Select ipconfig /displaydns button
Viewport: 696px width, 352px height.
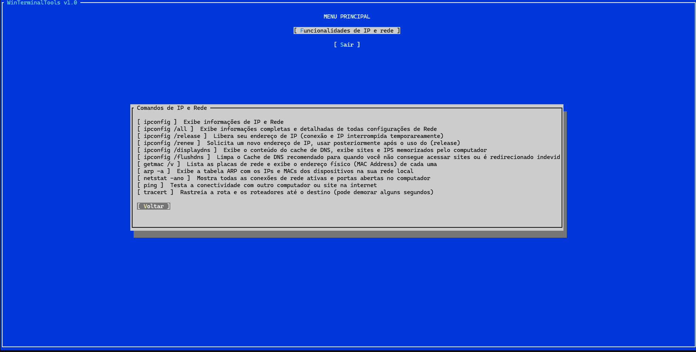pos(177,150)
